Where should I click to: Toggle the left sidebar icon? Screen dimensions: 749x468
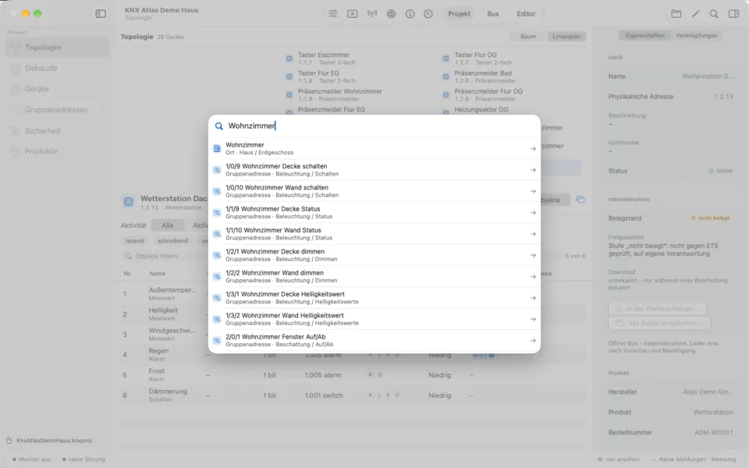click(x=101, y=14)
